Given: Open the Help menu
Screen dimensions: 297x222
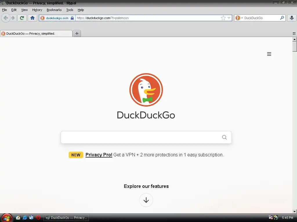Looking at the screenshot, I should [81, 10].
